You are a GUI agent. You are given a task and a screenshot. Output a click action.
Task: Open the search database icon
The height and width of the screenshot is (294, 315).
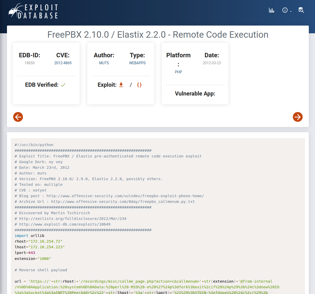pos(301,10)
